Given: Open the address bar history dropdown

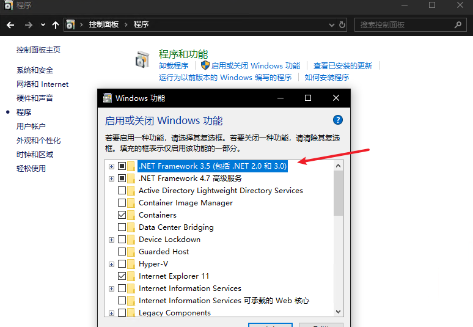Looking at the screenshot, I should [332, 24].
